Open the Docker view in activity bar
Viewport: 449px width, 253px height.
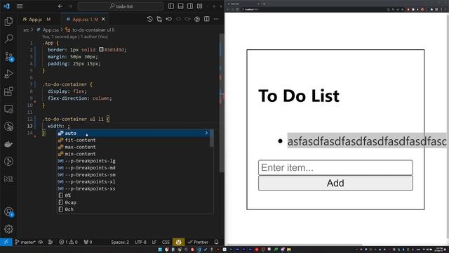8,144
